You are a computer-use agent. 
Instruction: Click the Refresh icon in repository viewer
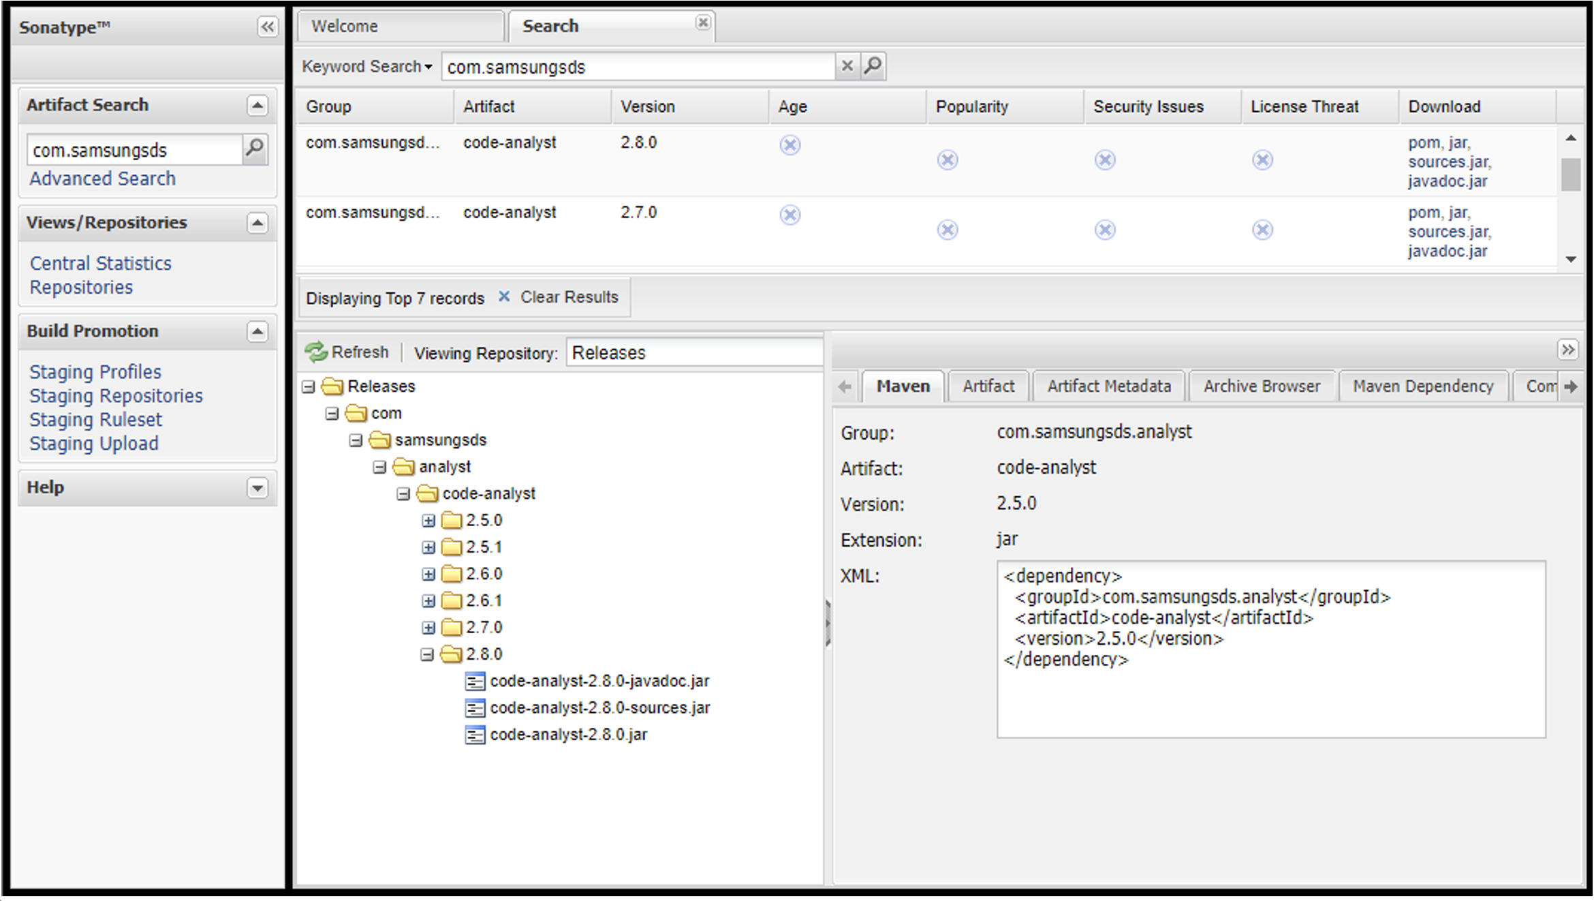316,352
